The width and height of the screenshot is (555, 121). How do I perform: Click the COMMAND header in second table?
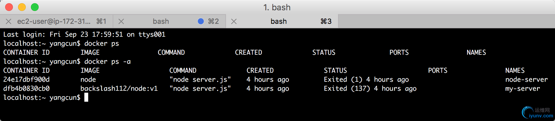pos(183,70)
